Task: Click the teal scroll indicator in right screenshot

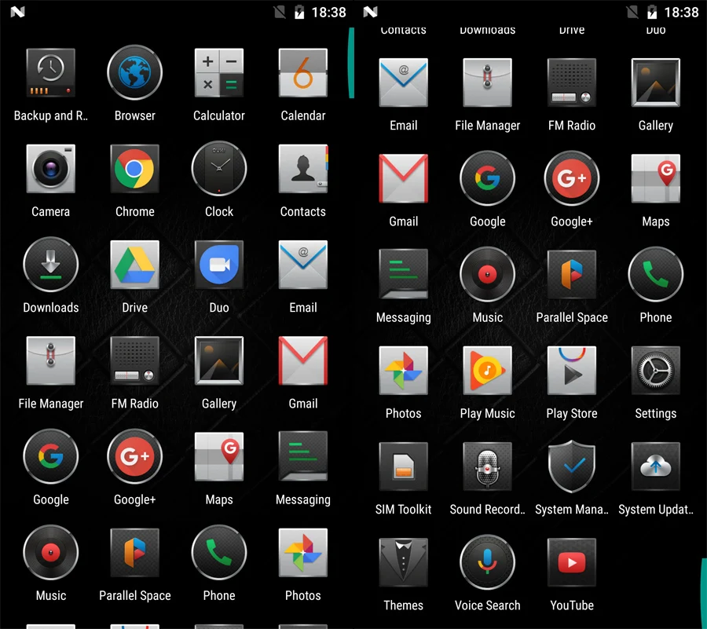Action: point(704,593)
